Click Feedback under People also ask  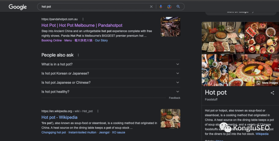(x=175, y=98)
